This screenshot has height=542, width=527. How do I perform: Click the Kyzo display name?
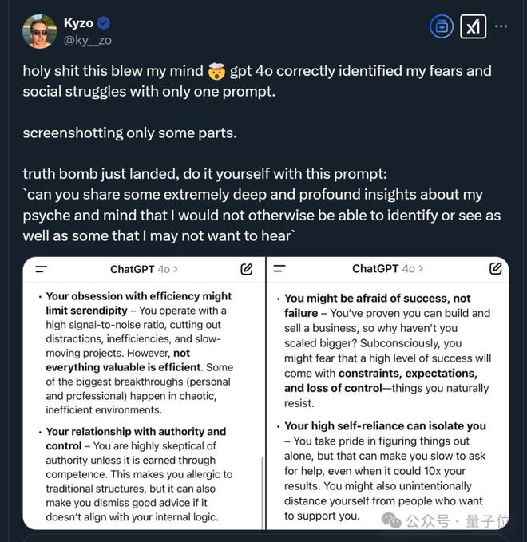point(78,23)
